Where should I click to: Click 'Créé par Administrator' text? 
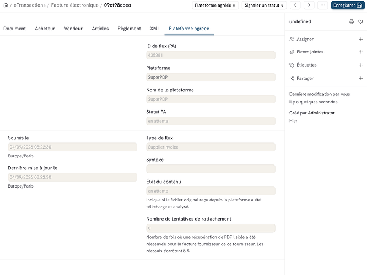click(x=312, y=113)
